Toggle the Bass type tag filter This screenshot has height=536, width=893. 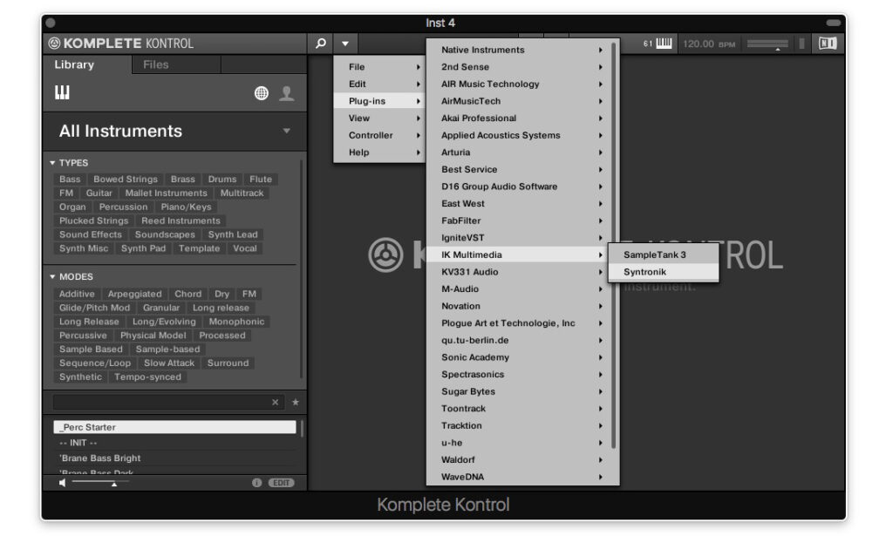click(70, 180)
